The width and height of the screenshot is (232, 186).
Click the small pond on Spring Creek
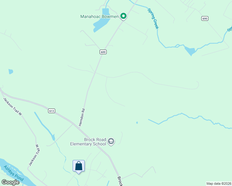click(x=190, y=51)
